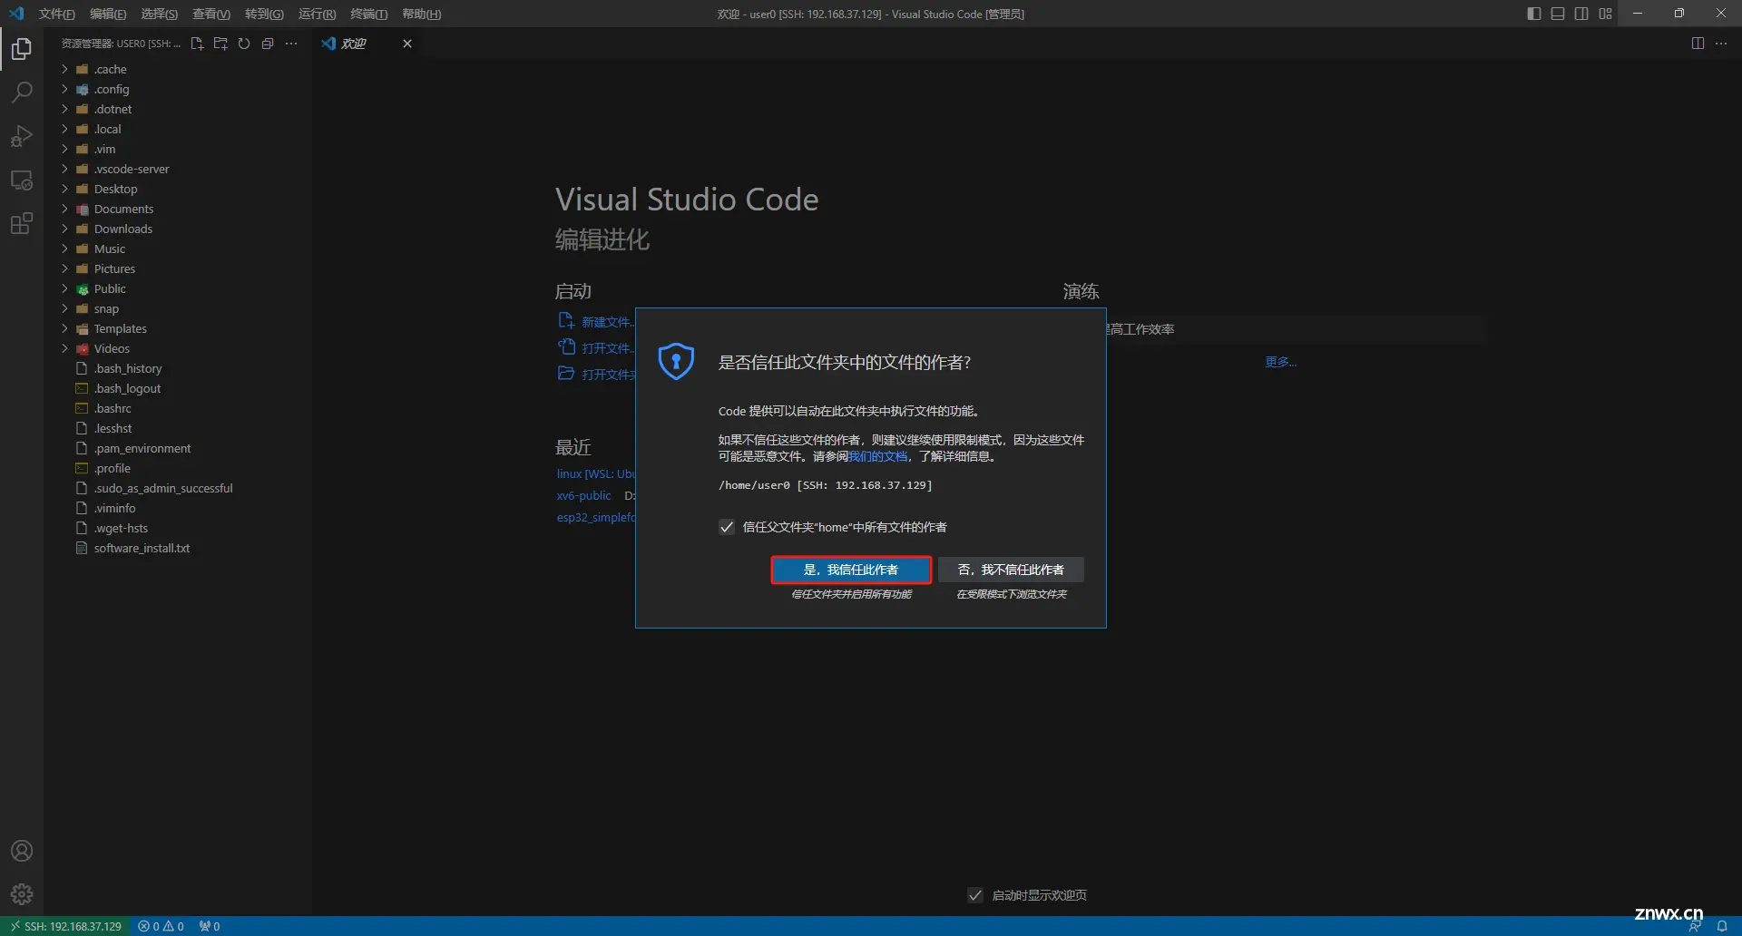
Task: Open the Remote Explorer view icon
Action: pos(22,180)
